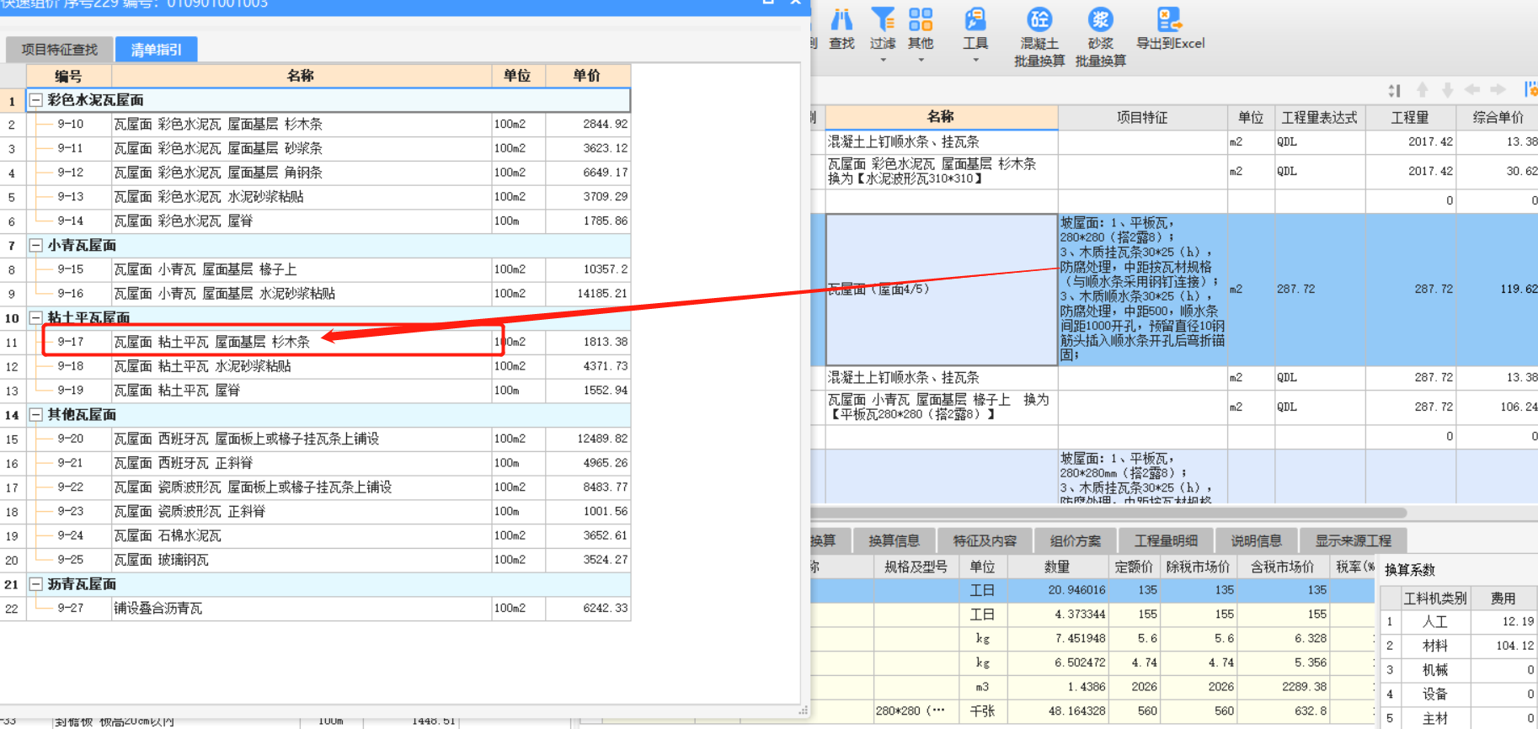Image resolution: width=1538 pixels, height=729 pixels.
Task: Click the 除税市场价 column header
Action: (x=1198, y=567)
